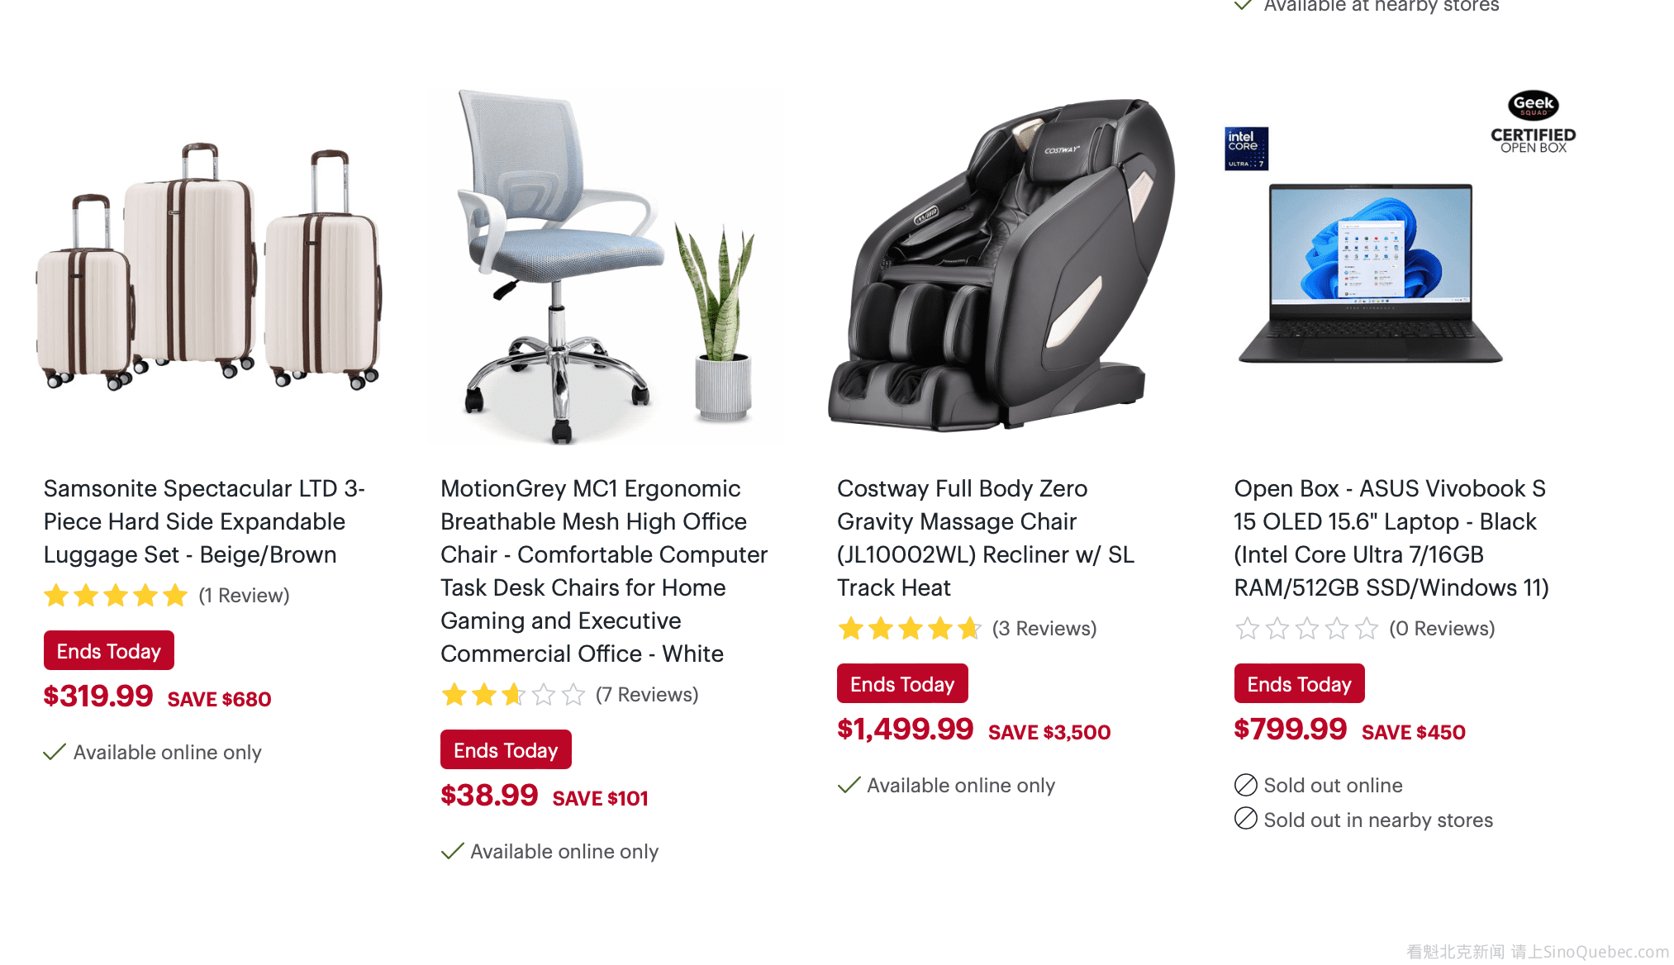Image resolution: width=1674 pixels, height=965 pixels.
Task: Click the (7 Reviews) link for chair
Action: pos(647,695)
